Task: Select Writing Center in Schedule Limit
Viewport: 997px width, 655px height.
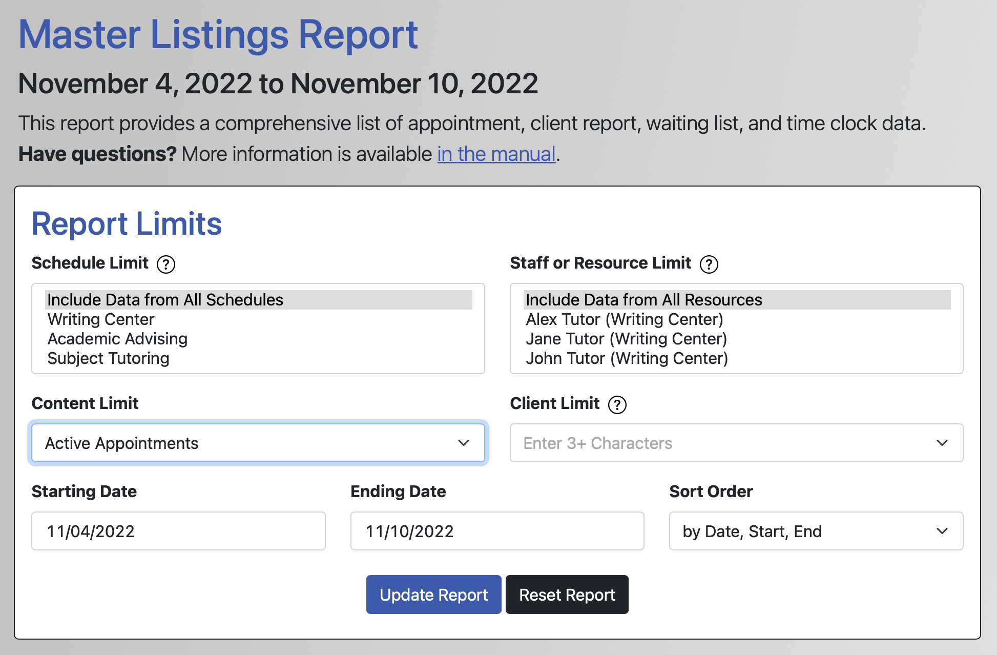Action: (x=101, y=319)
